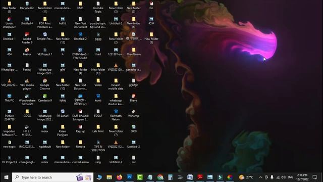Screen dimensions: 323x182
Task: Select the Picture 2244788 image file
Action: tap(9, 115)
